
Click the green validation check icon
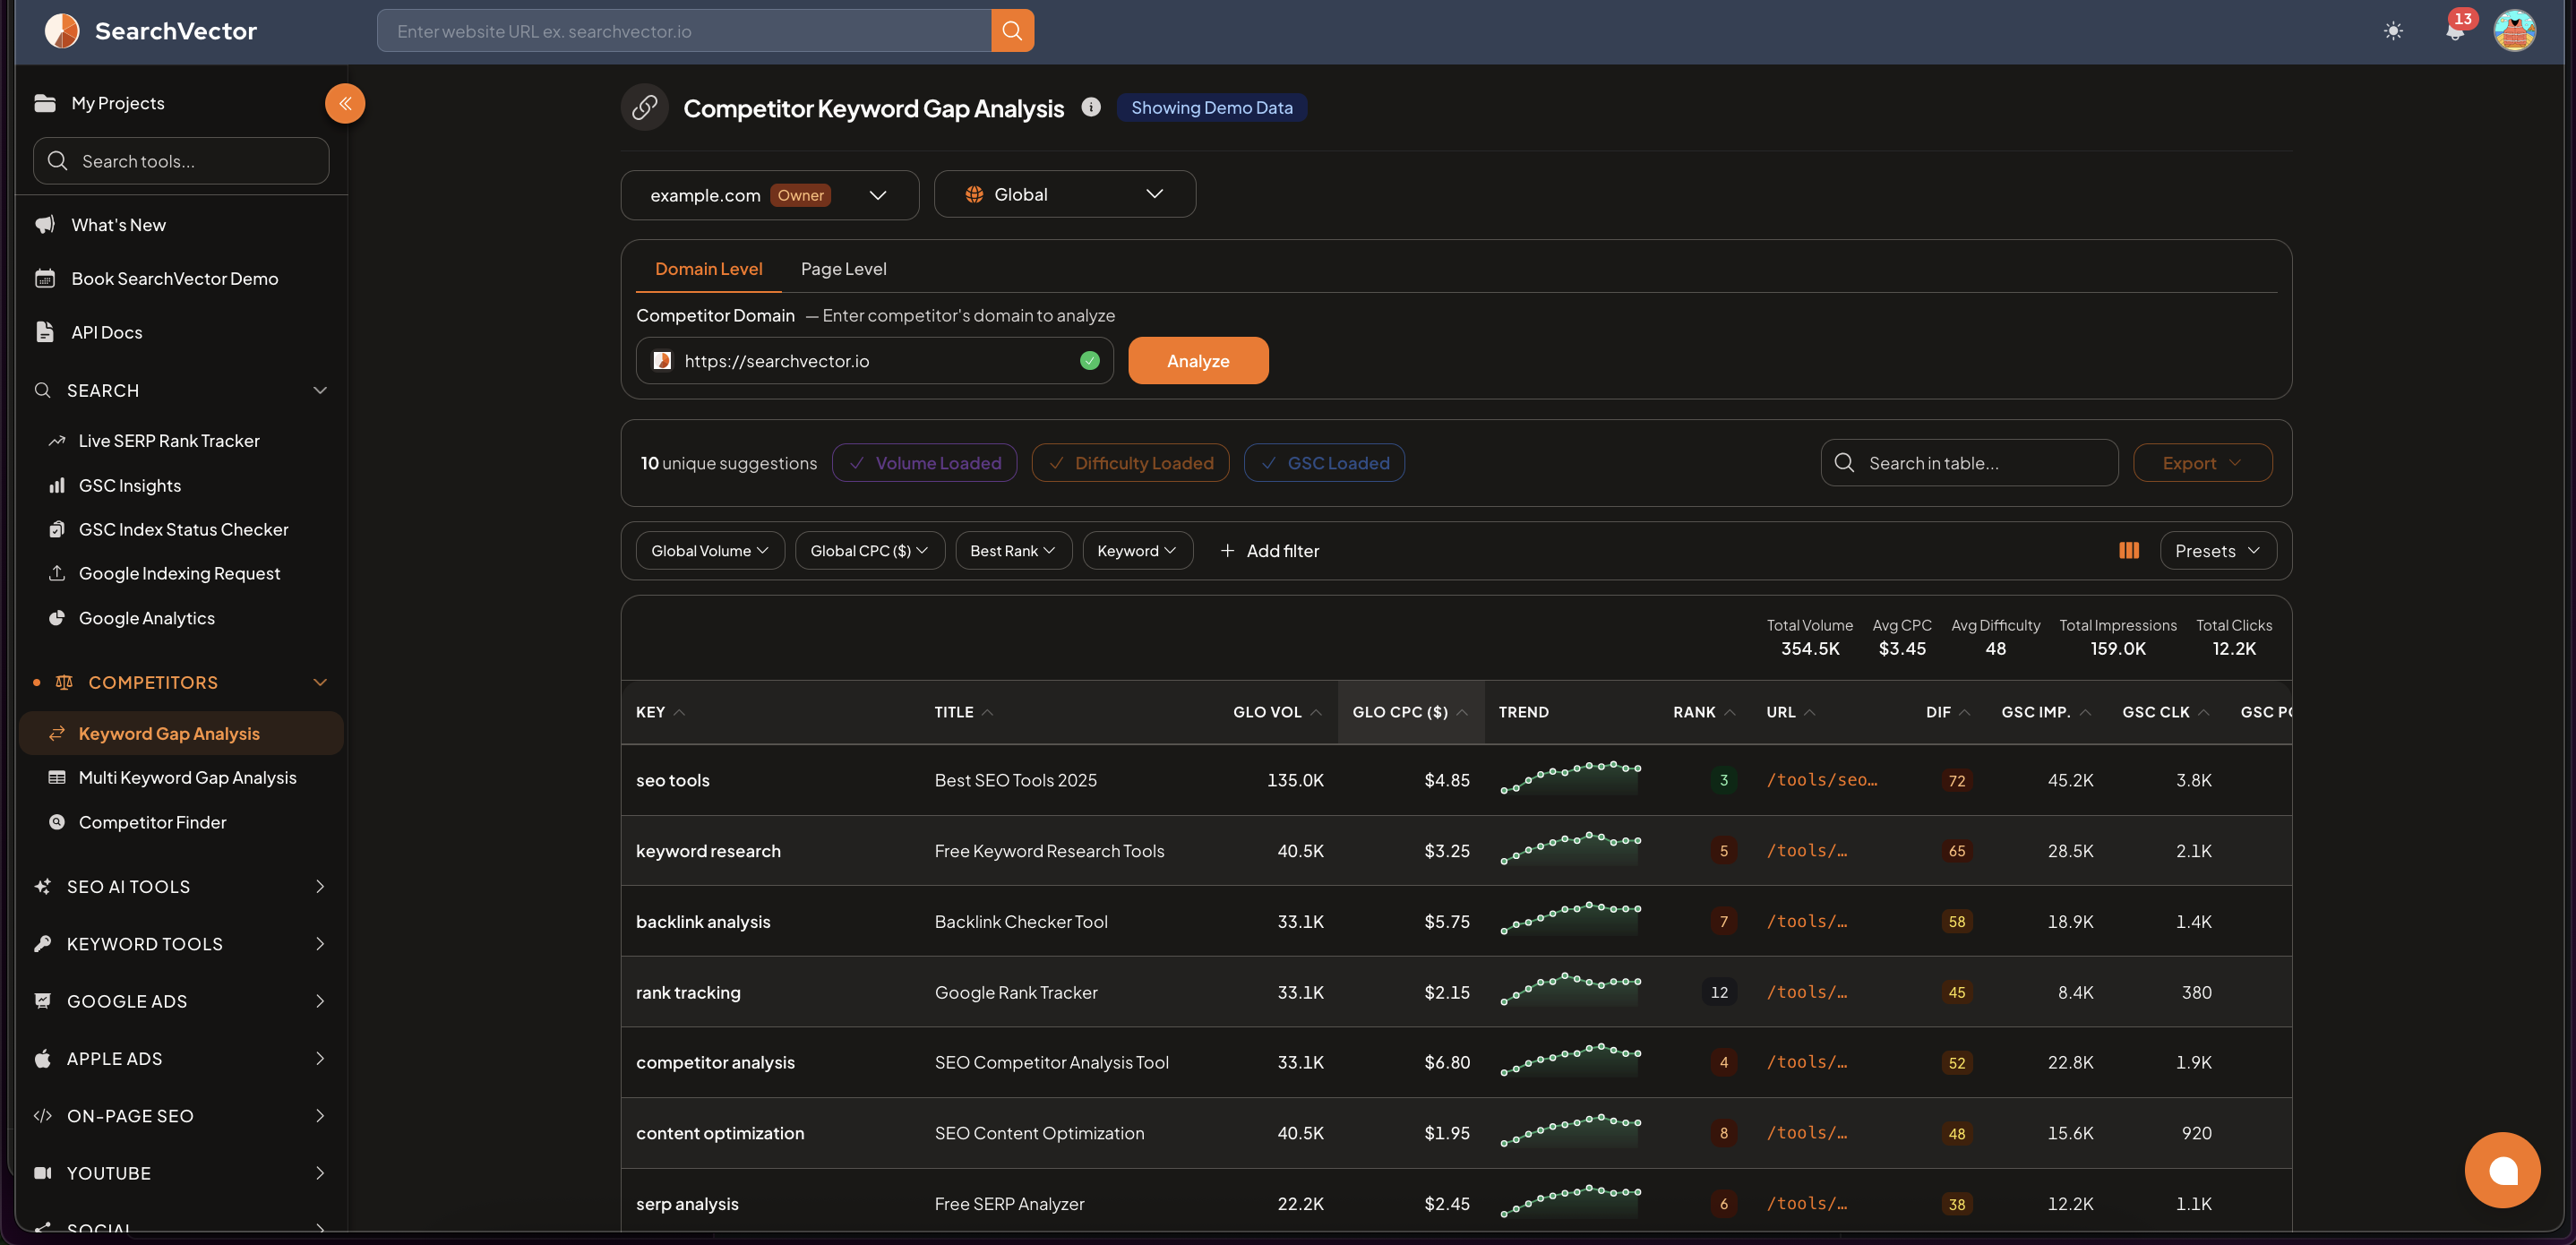click(x=1090, y=361)
